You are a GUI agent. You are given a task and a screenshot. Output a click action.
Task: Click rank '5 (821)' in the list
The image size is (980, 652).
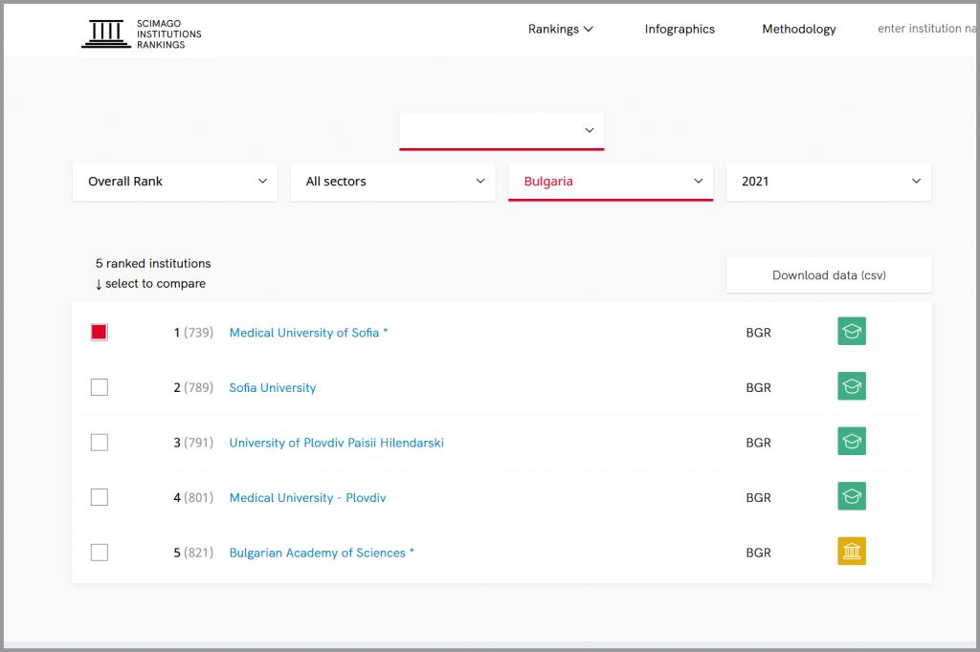click(193, 553)
